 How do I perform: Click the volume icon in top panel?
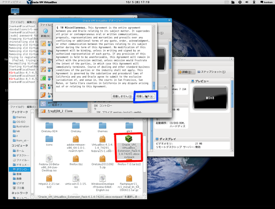[247, 2]
